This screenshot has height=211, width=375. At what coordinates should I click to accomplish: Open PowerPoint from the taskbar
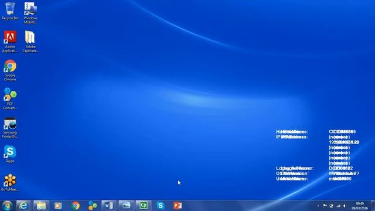coord(178,206)
